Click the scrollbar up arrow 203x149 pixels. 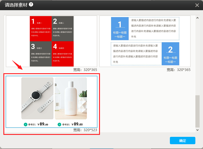click(x=197, y=18)
